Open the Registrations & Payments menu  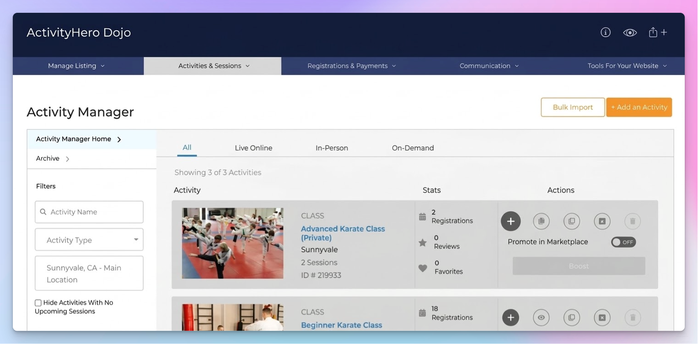[x=351, y=66]
